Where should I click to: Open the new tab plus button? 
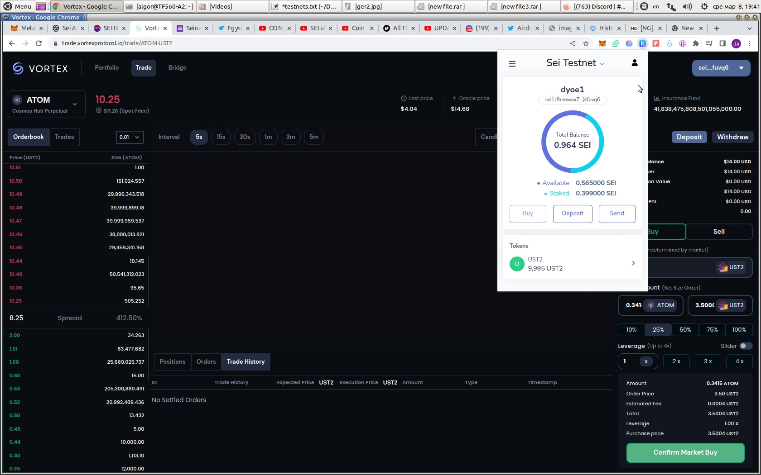[717, 28]
